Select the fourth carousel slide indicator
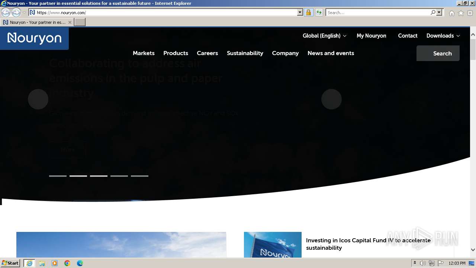The width and height of the screenshot is (476, 268). 119,176
